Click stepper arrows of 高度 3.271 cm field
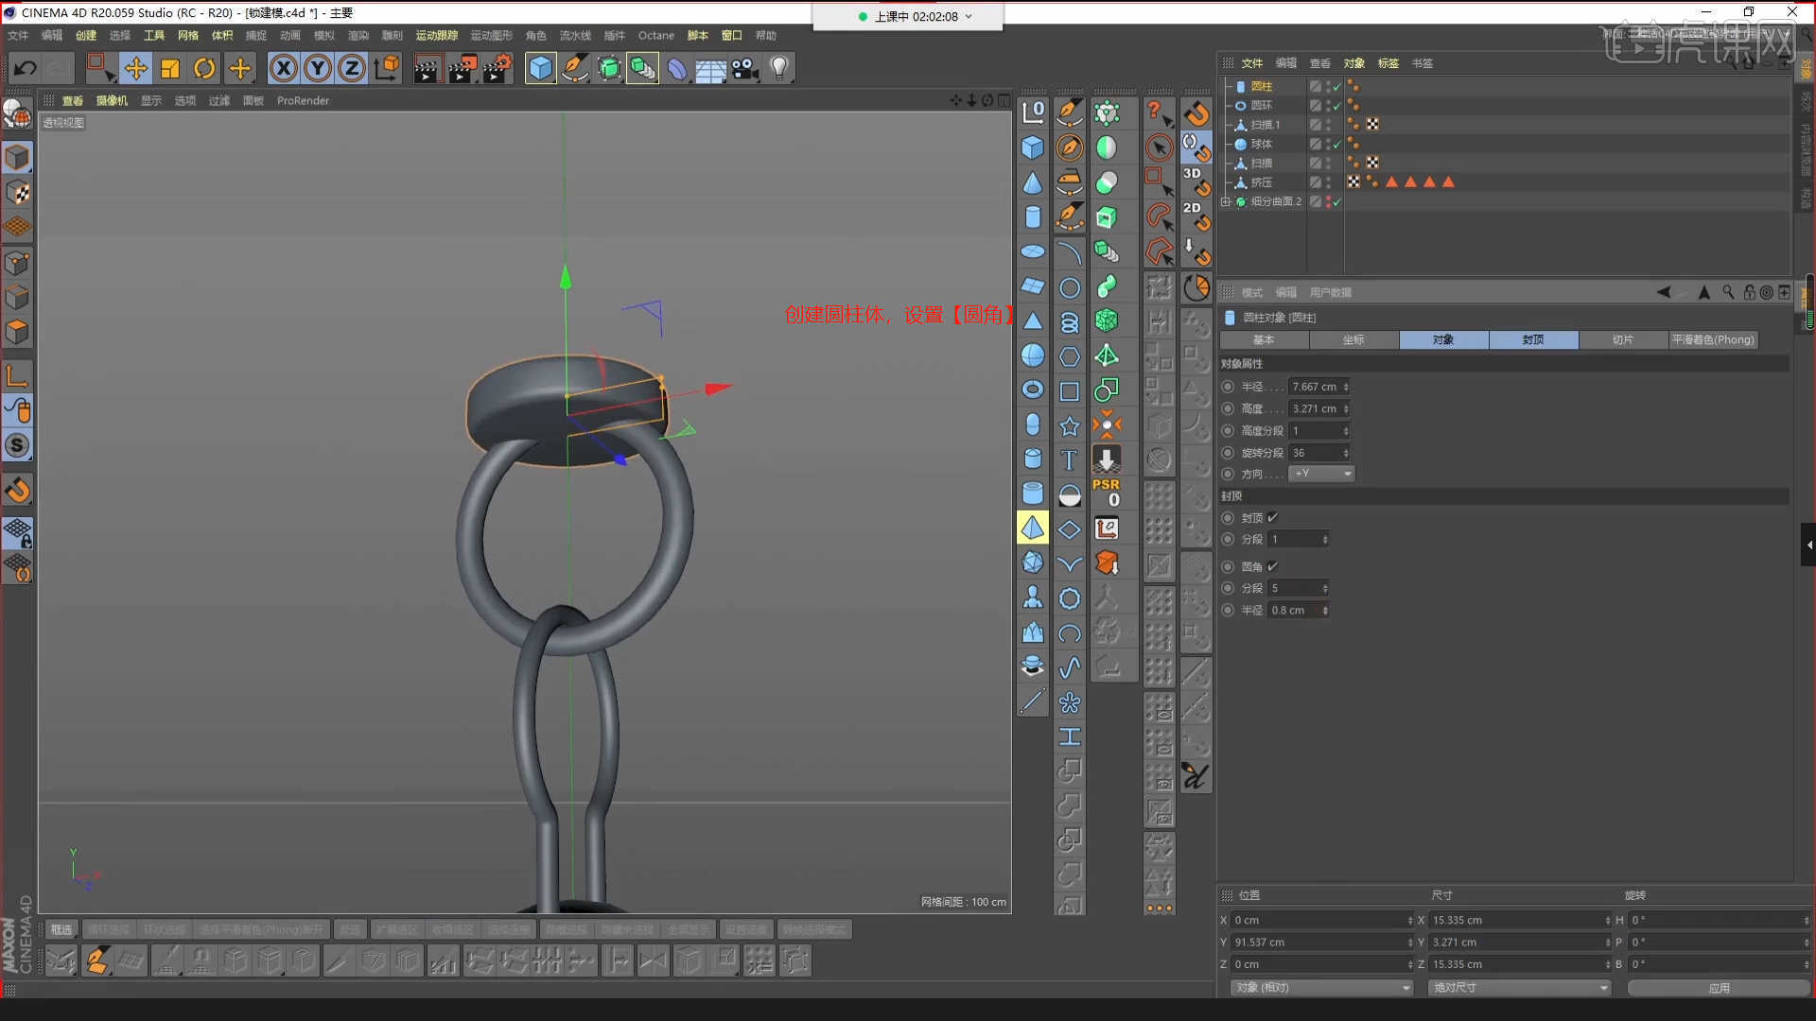 (1346, 408)
